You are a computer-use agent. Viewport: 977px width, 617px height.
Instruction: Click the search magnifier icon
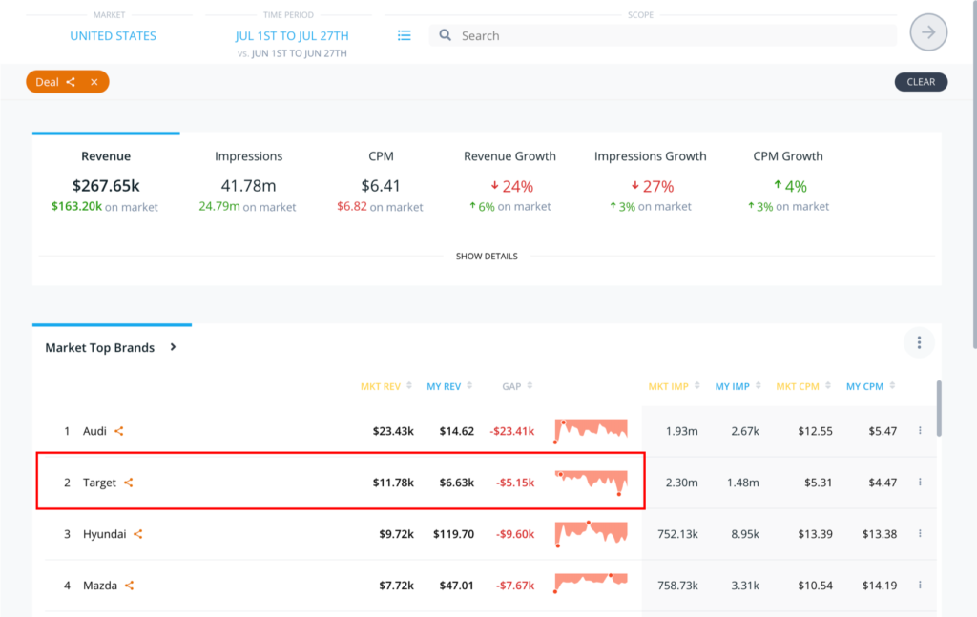tap(445, 35)
